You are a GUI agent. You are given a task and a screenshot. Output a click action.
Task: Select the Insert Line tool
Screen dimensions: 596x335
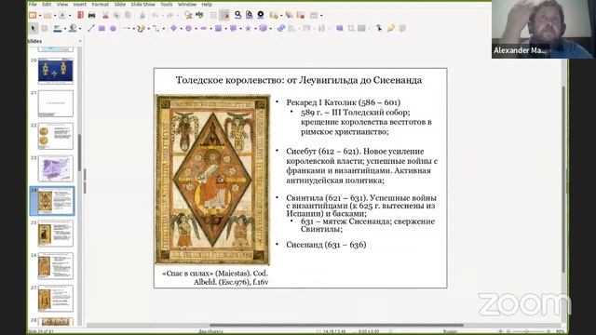point(90,28)
